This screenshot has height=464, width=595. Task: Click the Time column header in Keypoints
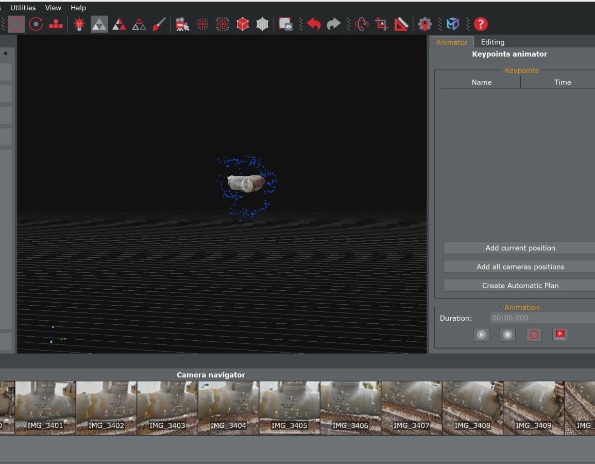click(562, 82)
